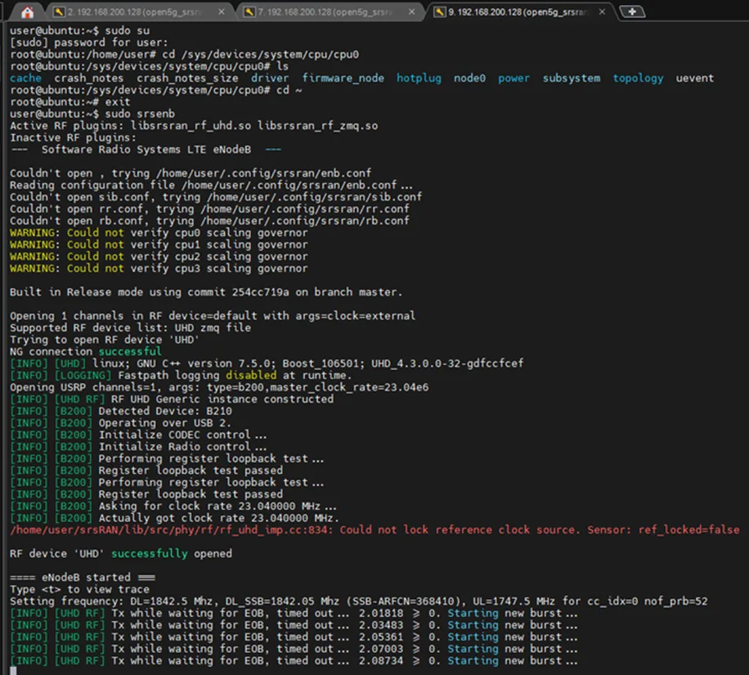Screen dimensions: 749x675
Task: Click 'successfully' in RF device opened line
Action: [150, 554]
